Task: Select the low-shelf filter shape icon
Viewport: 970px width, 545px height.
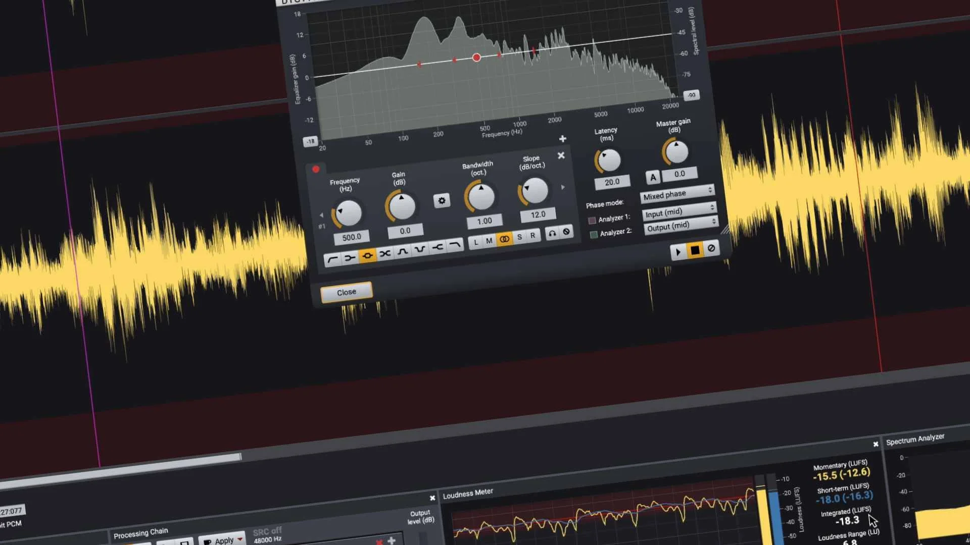Action: (x=350, y=258)
